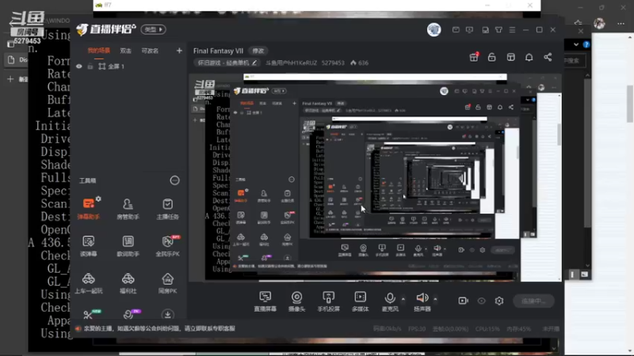Open the 上车一起玩 car tool
The image size is (634, 356).
click(88, 283)
